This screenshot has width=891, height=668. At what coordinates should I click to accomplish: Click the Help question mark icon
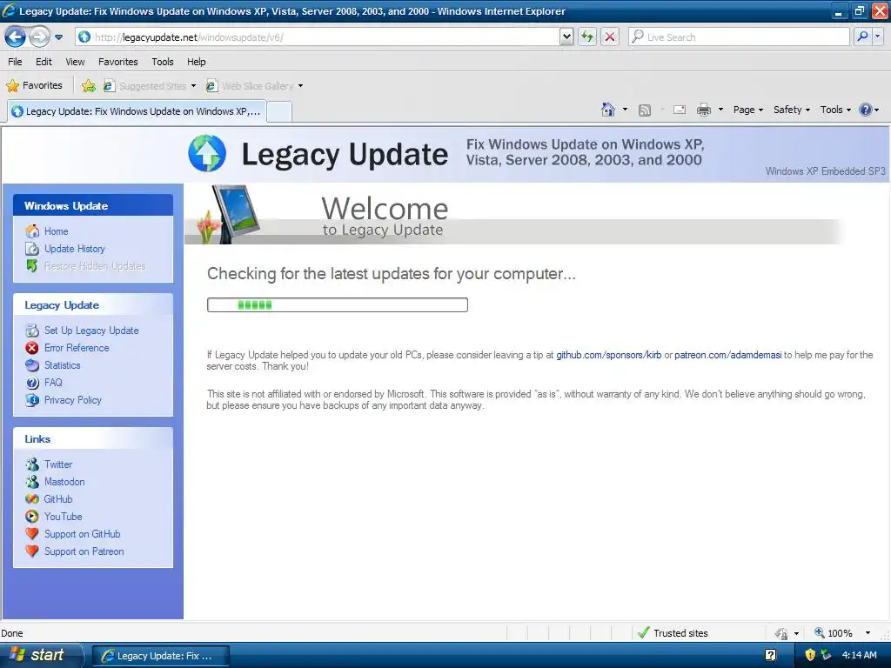[866, 110]
